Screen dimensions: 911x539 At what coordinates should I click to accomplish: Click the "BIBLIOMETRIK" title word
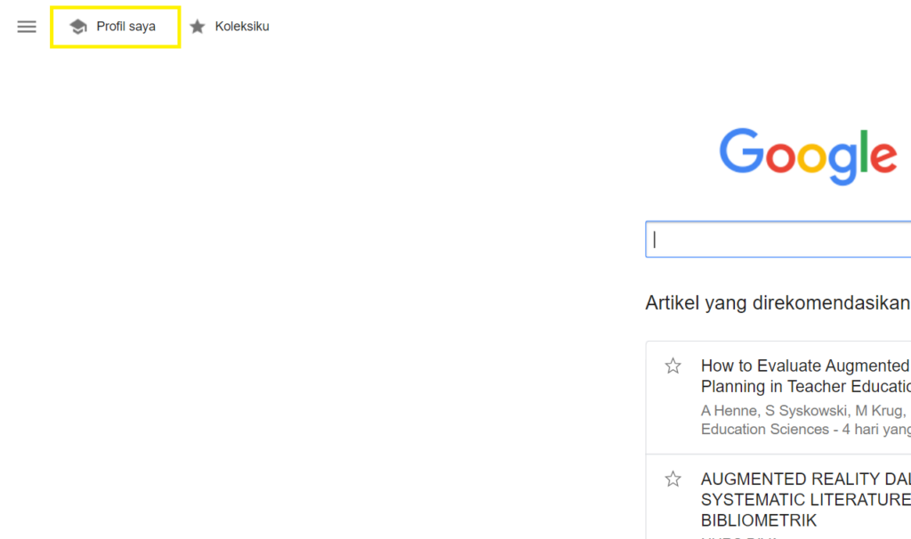pyautogui.click(x=759, y=520)
